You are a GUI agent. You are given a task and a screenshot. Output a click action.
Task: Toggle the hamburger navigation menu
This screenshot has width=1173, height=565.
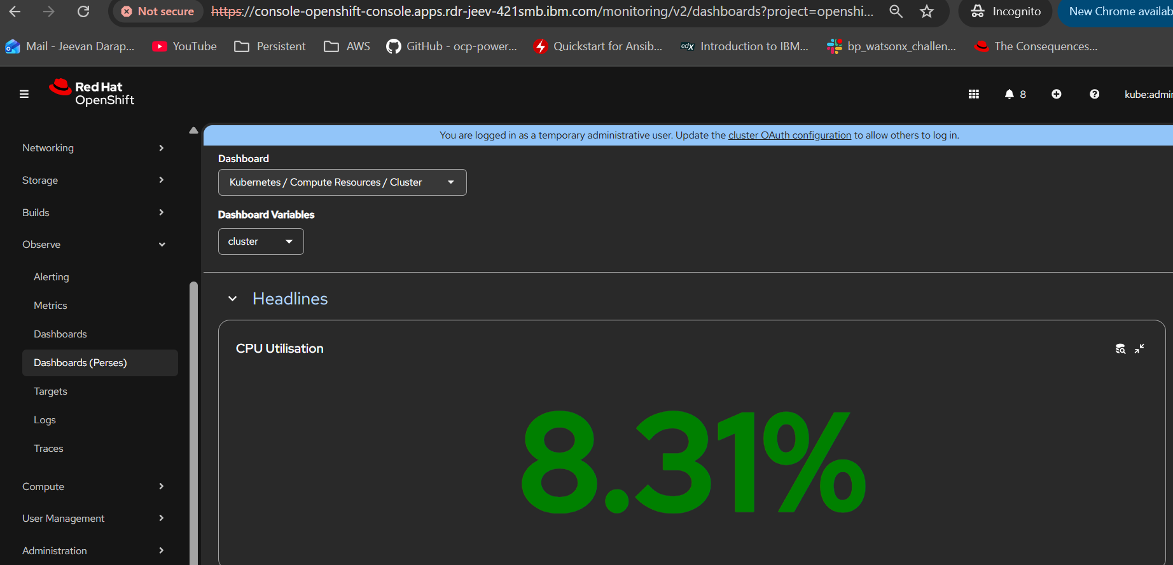click(24, 94)
